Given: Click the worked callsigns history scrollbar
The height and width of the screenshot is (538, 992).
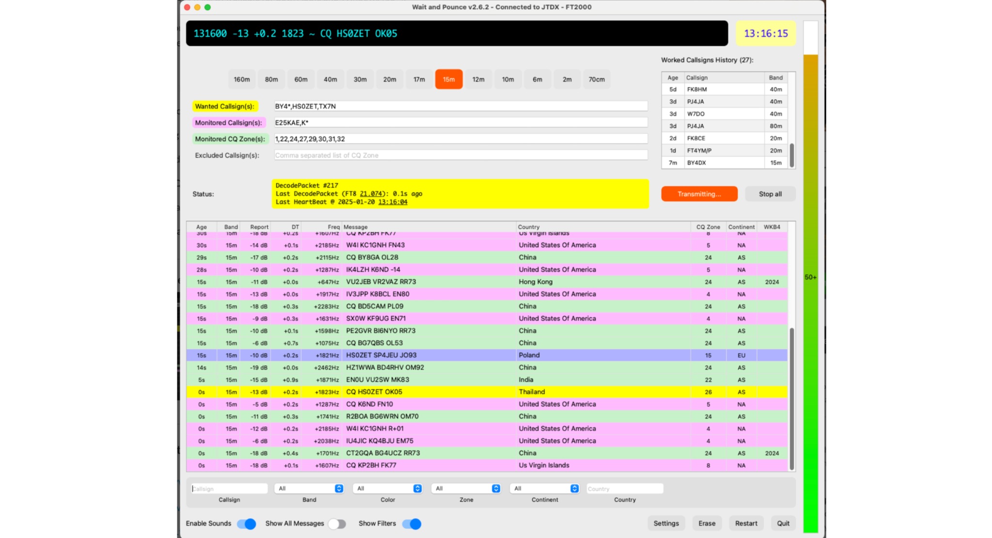Looking at the screenshot, I should pyautogui.click(x=792, y=155).
